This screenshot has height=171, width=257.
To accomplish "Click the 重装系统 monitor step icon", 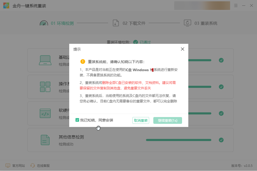I will click(x=188, y=23).
